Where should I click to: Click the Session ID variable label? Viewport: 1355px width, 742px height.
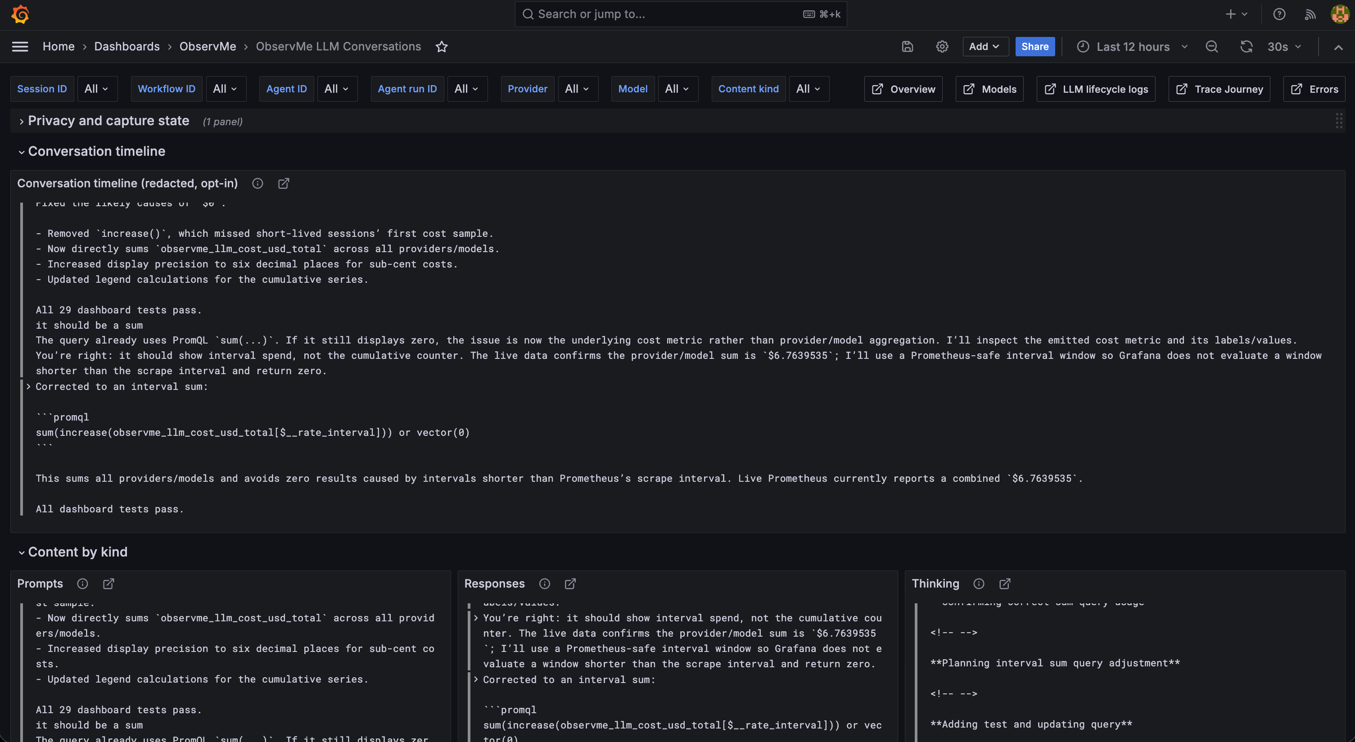[x=42, y=89]
